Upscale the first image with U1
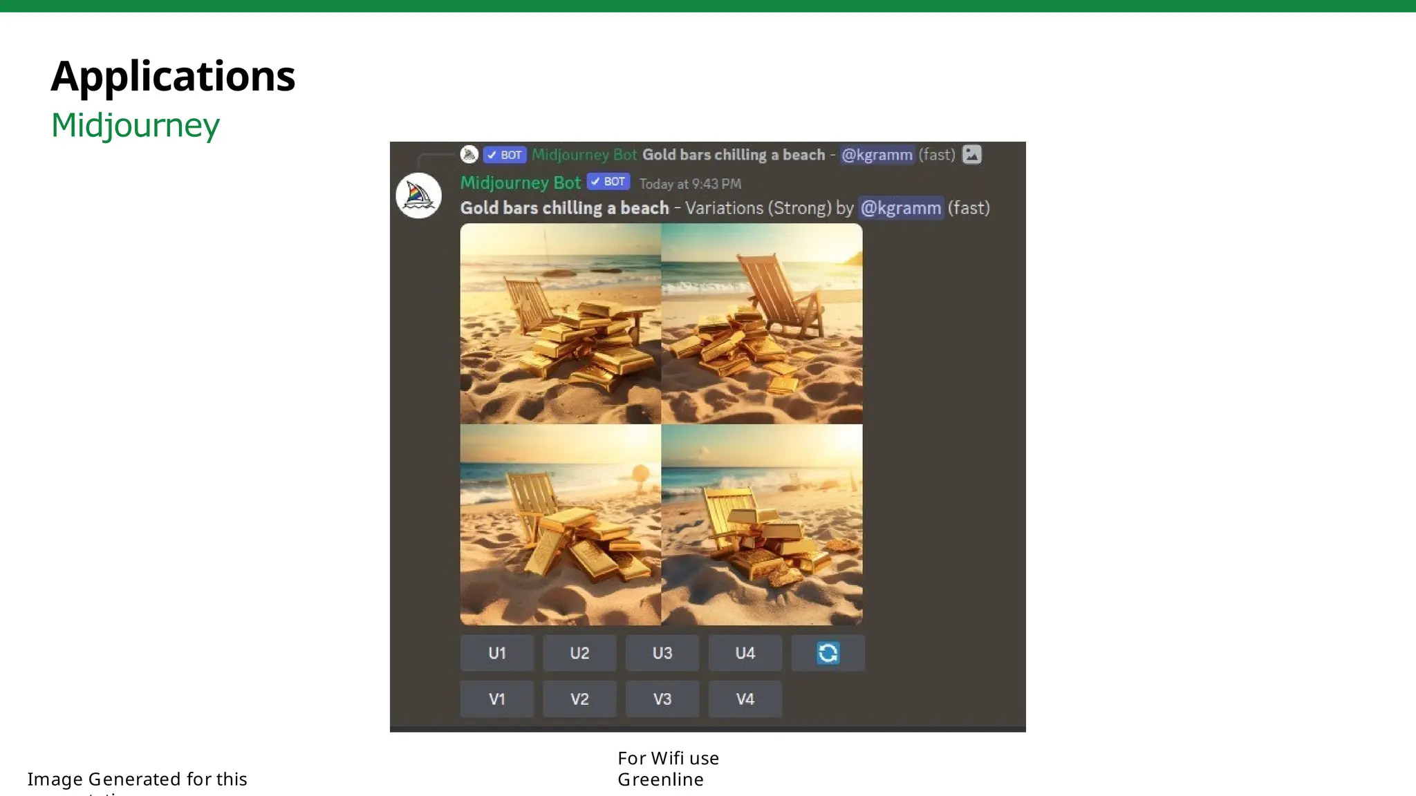 coord(496,653)
